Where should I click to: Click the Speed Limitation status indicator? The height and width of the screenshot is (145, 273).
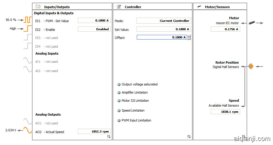tap(119, 111)
